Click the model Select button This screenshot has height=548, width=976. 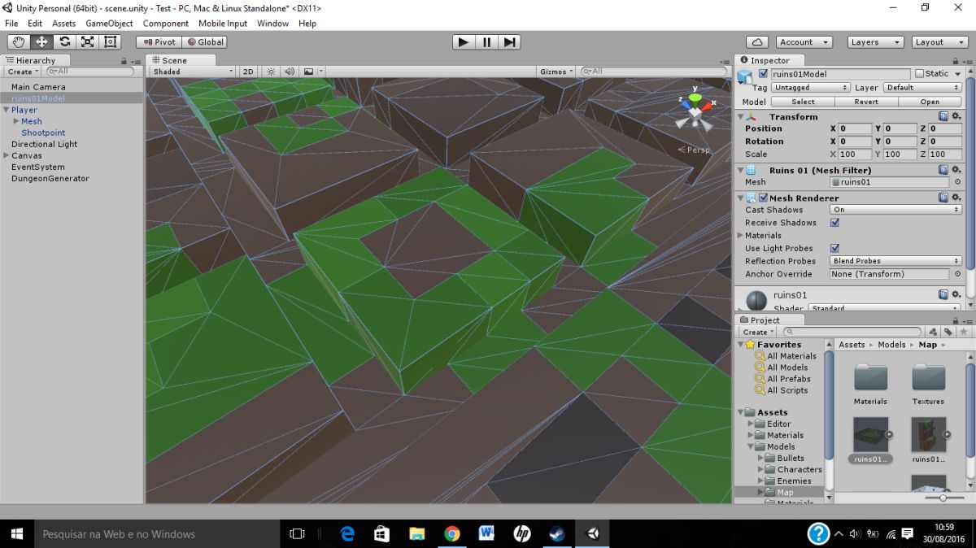(x=803, y=102)
